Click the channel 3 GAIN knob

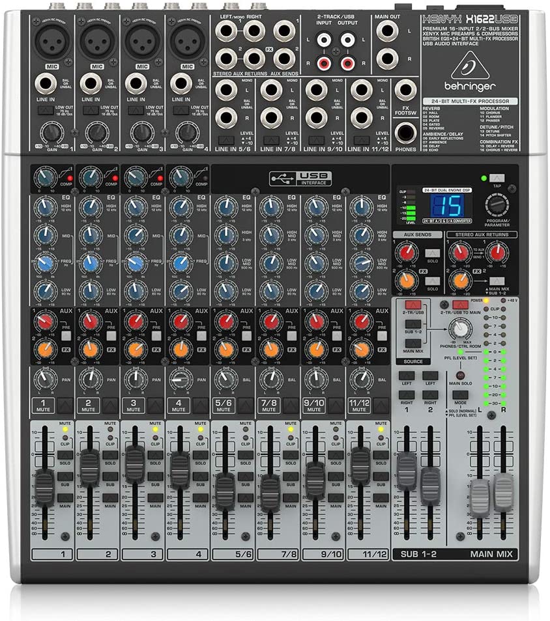pos(142,132)
